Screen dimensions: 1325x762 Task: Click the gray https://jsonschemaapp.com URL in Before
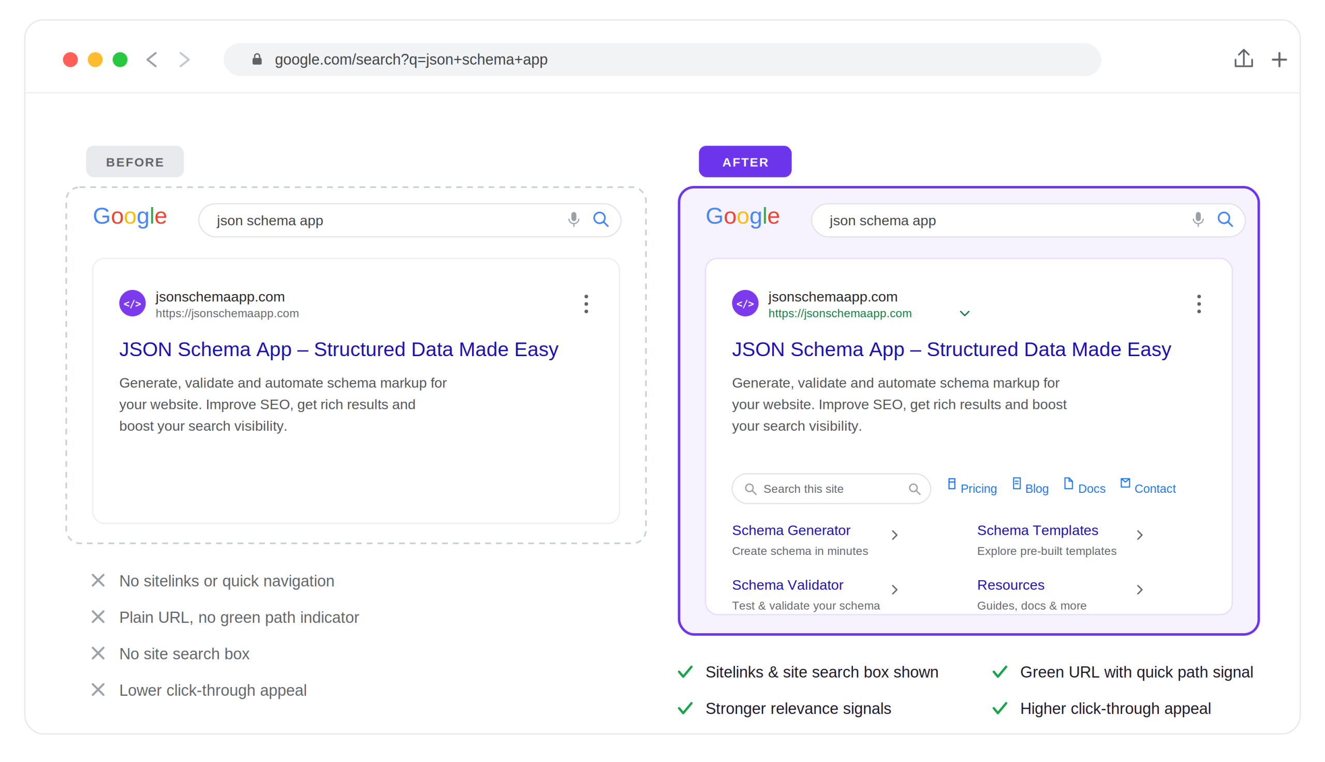[x=227, y=314]
